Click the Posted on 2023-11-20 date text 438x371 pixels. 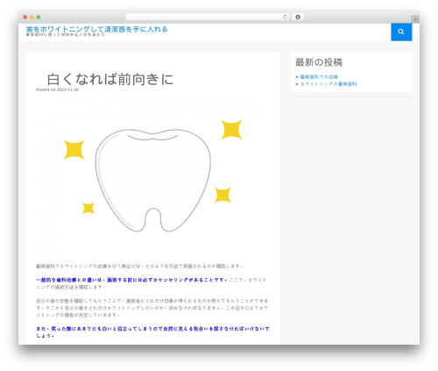[57, 89]
